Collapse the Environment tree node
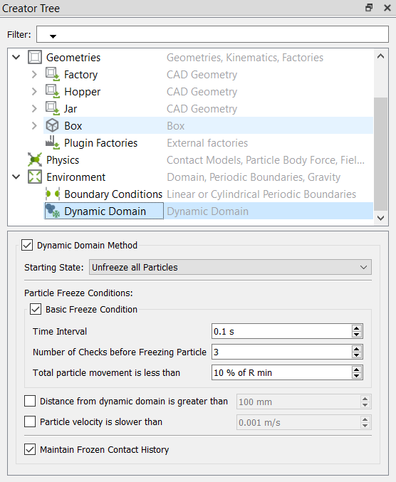The width and height of the screenshot is (396, 482). pyautogui.click(x=16, y=177)
